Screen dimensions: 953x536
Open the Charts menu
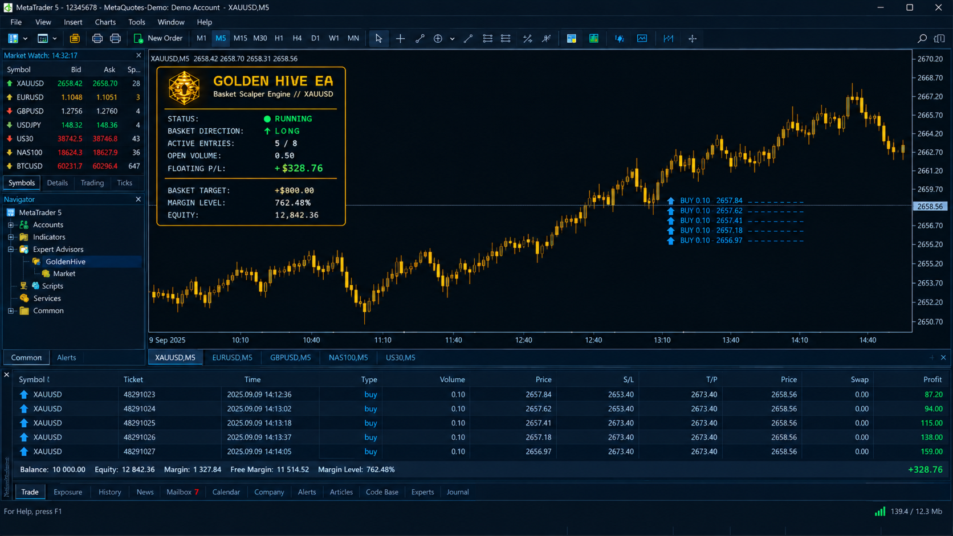point(105,22)
